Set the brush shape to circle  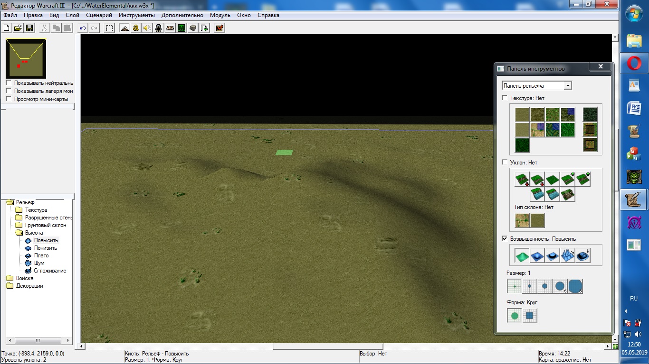click(x=515, y=315)
